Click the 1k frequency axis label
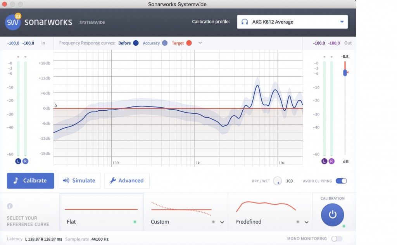 click(x=198, y=163)
